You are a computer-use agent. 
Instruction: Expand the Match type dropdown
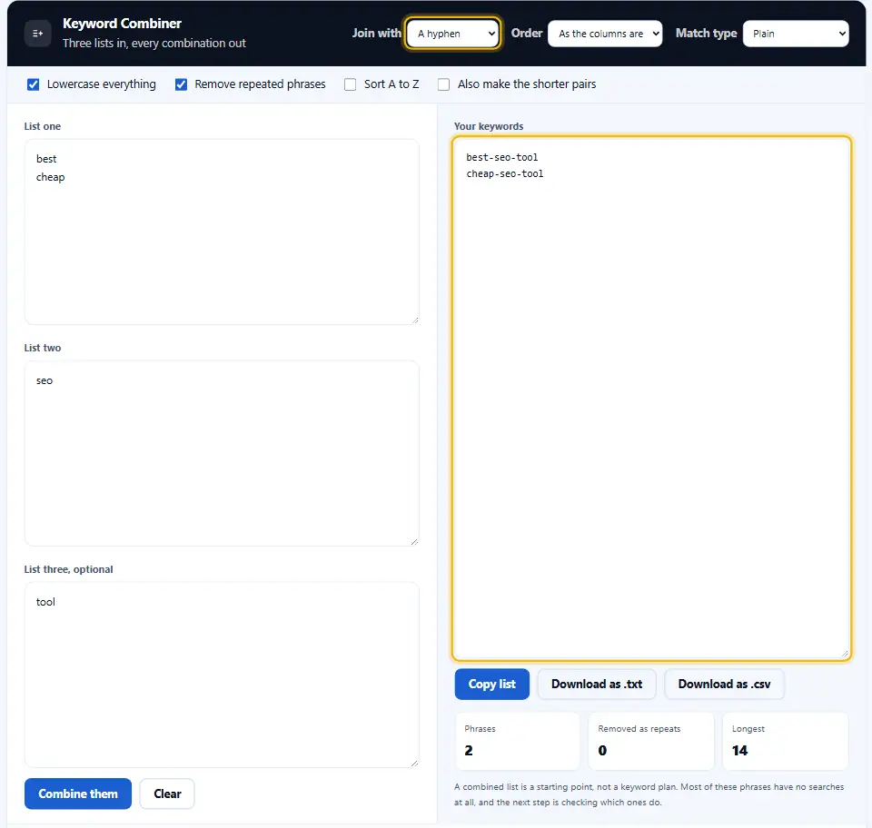pyautogui.click(x=796, y=34)
